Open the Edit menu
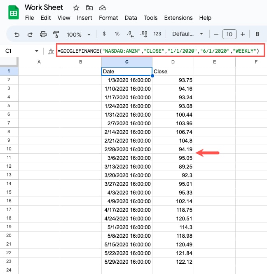267x274 pixels. (46, 18)
